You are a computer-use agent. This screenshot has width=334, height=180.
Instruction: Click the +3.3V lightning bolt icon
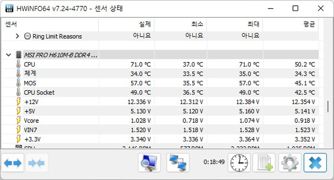coord(19,139)
